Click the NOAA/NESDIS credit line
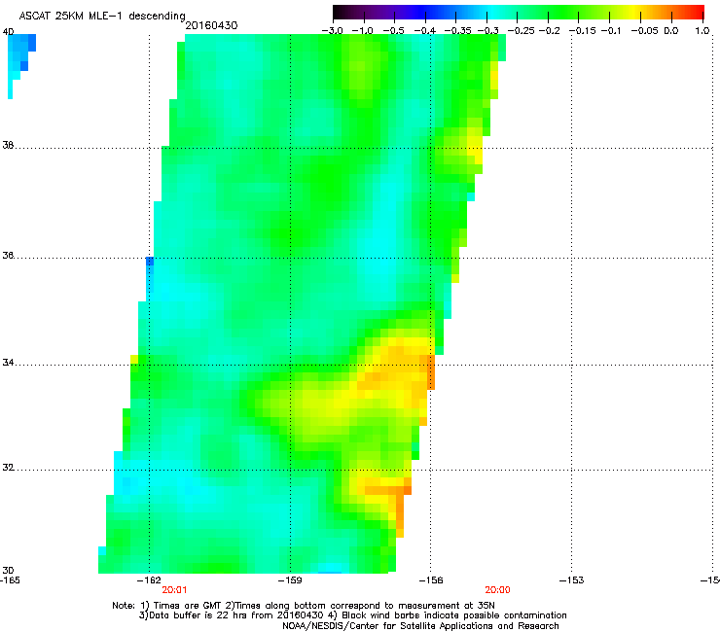The image size is (720, 632). [420, 625]
